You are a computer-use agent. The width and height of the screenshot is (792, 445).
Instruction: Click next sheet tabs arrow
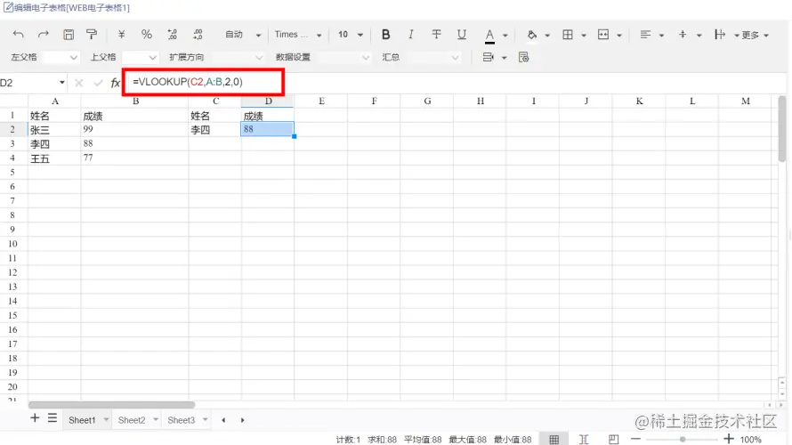coord(242,420)
